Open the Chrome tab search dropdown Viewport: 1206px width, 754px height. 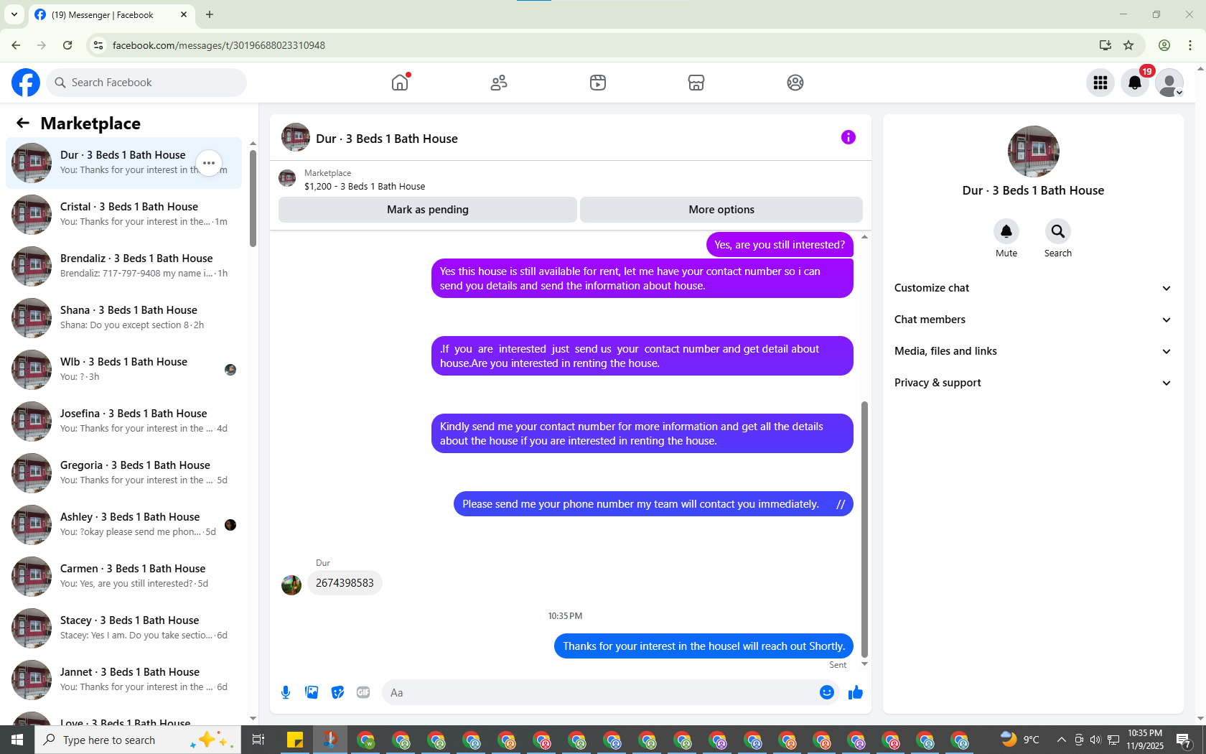(14, 14)
